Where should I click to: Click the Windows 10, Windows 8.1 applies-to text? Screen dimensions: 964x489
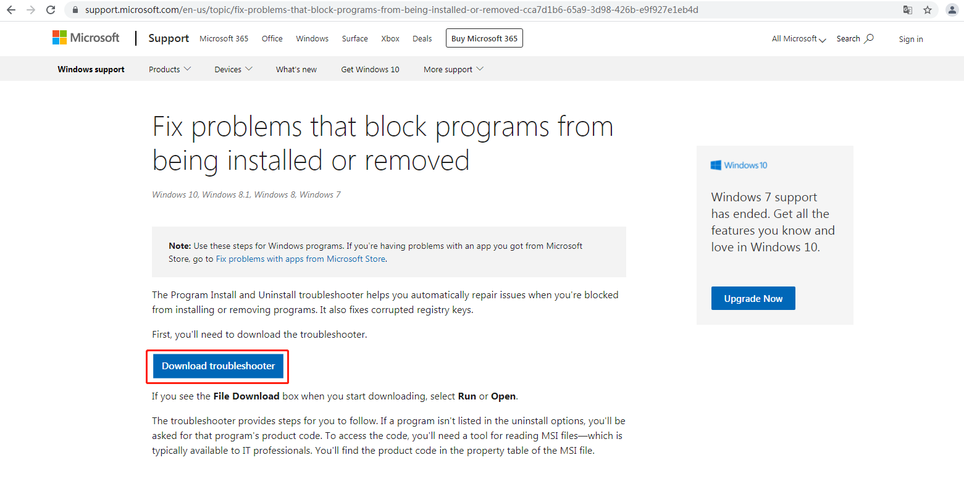pyautogui.click(x=246, y=194)
